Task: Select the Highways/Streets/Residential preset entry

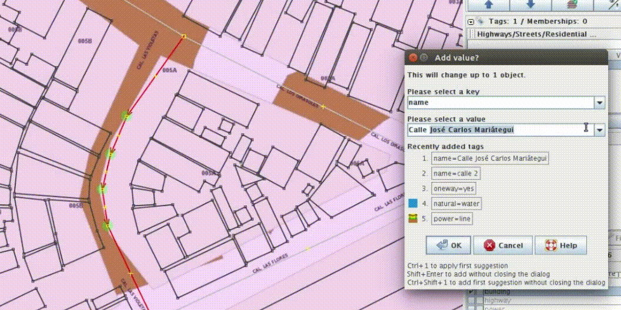Action: [x=536, y=34]
